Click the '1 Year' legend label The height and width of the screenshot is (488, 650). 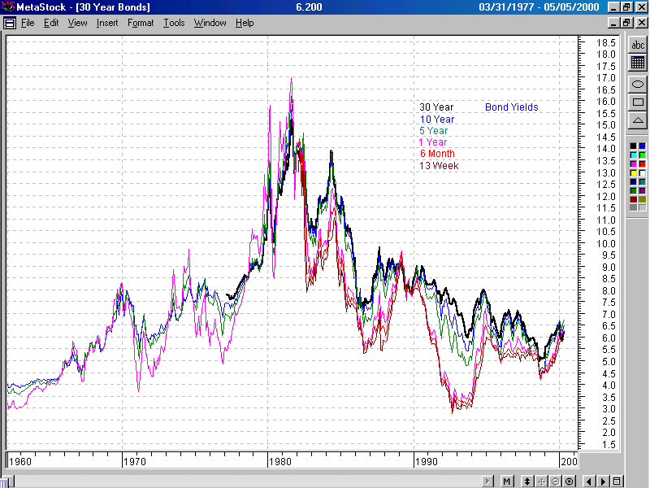[433, 142]
